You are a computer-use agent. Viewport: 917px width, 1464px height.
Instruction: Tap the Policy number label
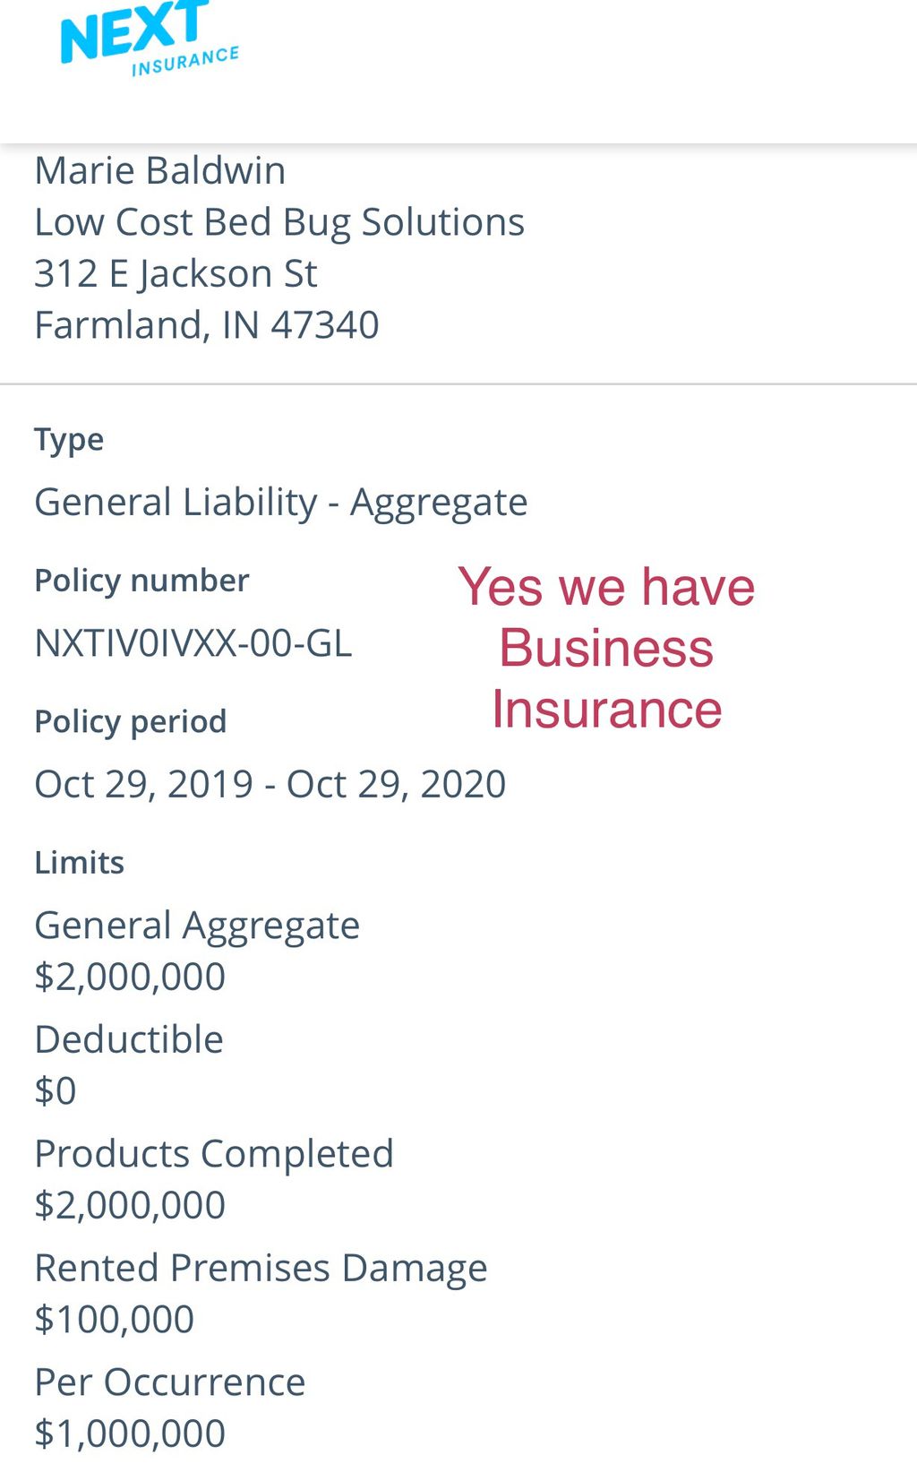(141, 581)
